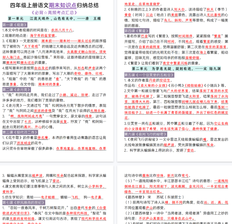Select the time answer 黄昏
The image size is (232, 224).
(x=128, y=15)
